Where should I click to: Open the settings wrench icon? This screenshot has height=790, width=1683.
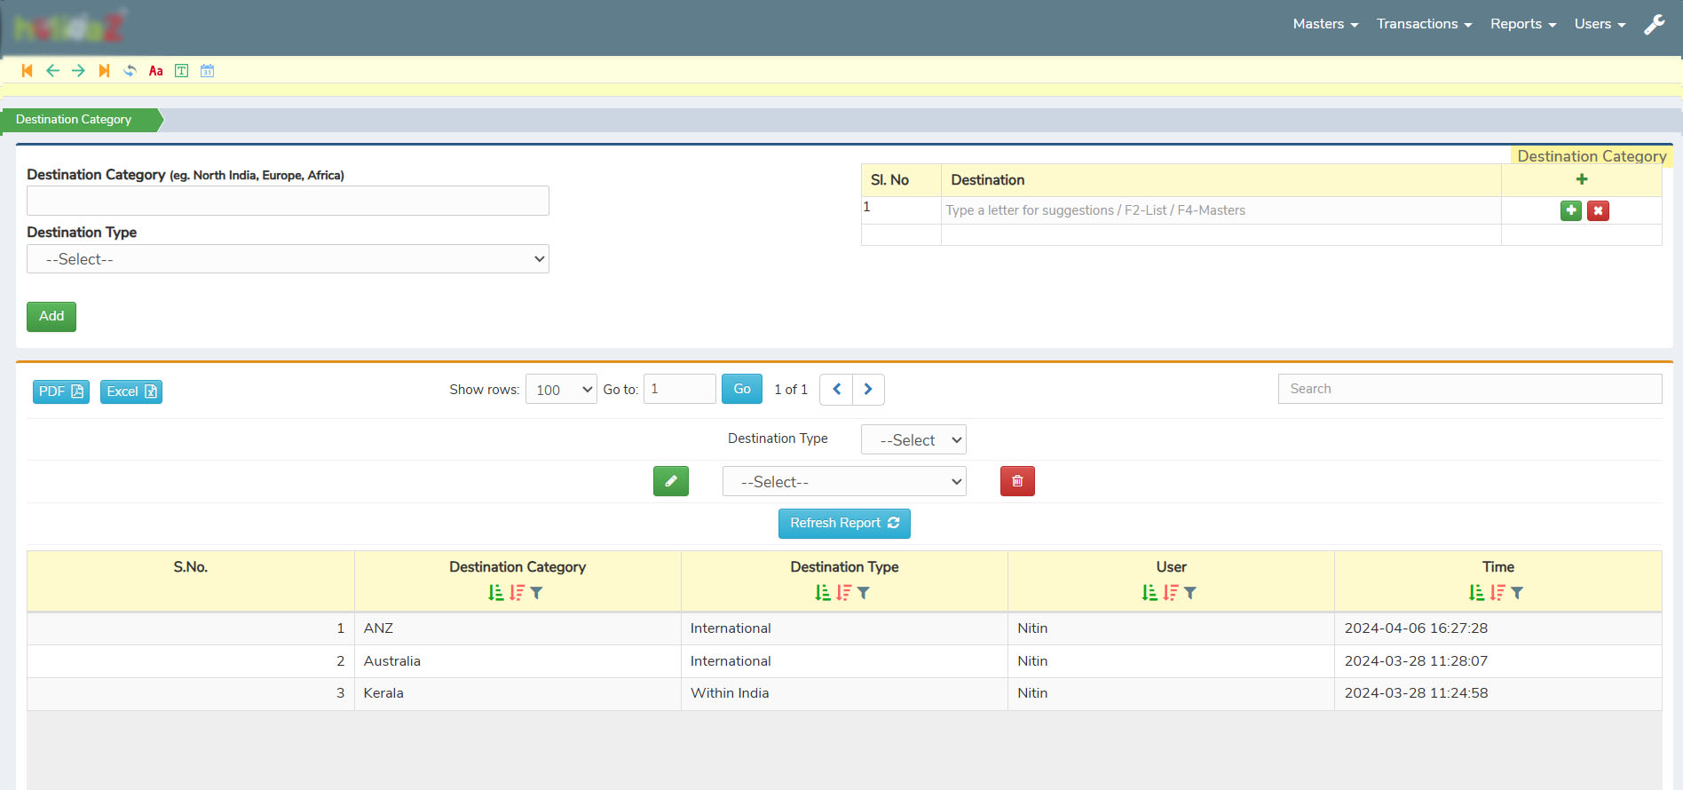tap(1654, 25)
